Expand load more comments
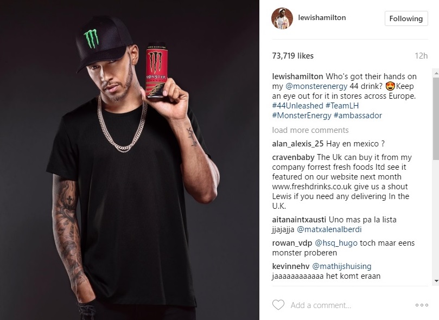This screenshot has height=320, width=439. 310,130
